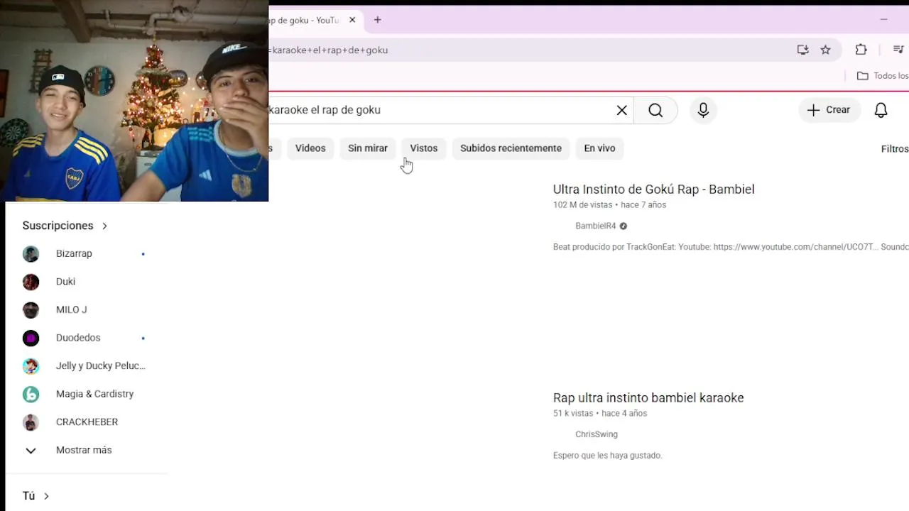
Task: Select the Vistos filter chip
Action: [x=424, y=148]
